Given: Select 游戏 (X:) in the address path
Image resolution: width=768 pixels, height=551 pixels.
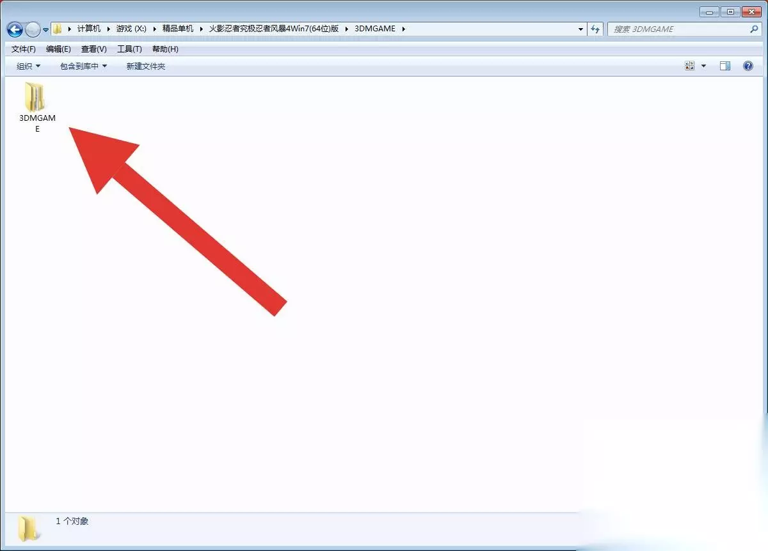Looking at the screenshot, I should (x=131, y=29).
